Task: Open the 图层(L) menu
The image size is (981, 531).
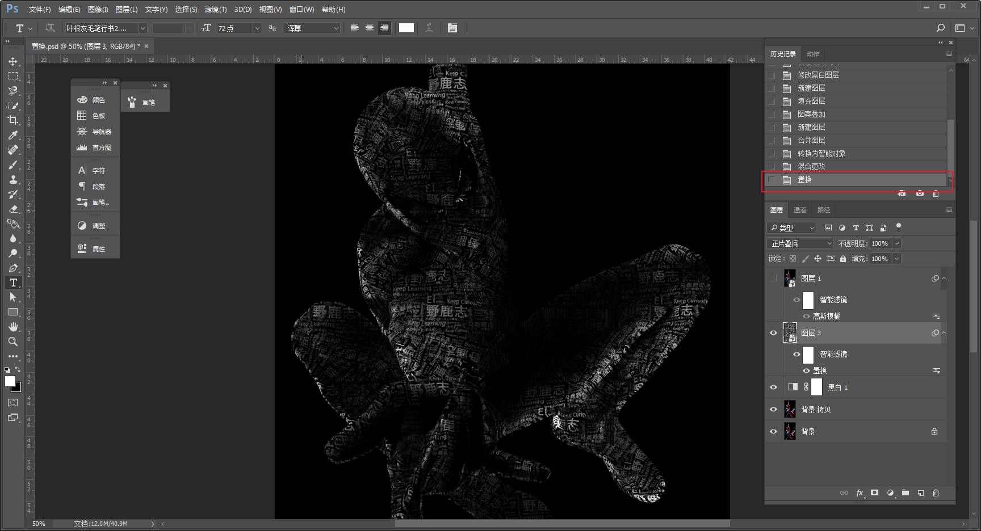Action: [x=127, y=10]
